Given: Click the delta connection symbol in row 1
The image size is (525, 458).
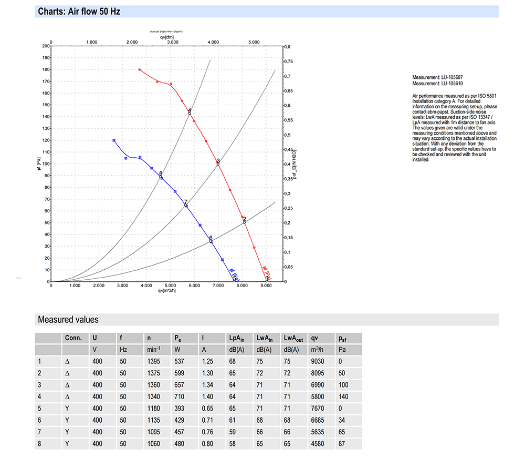Looking at the screenshot, I should coord(67,361).
